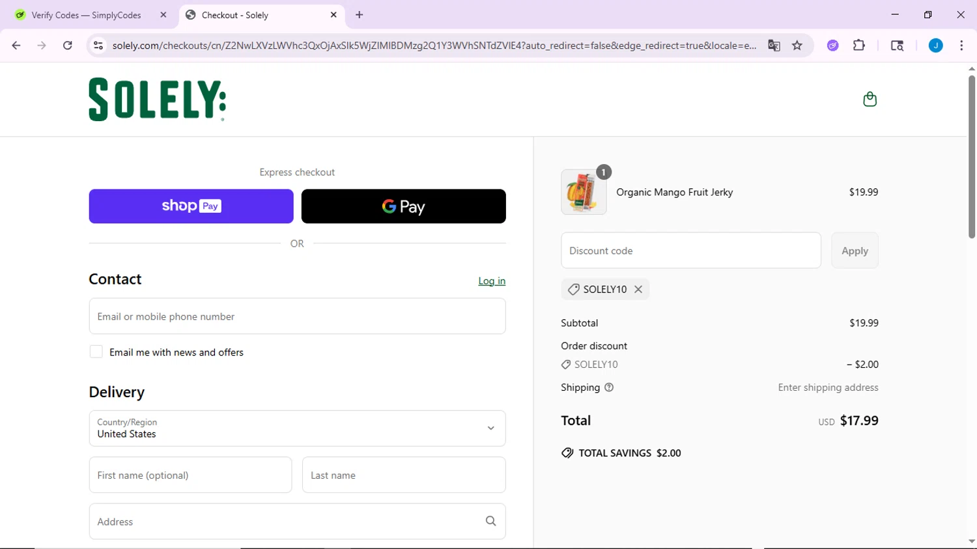Open the Chrome profile avatar
Screen dimensions: 977x549
(935, 46)
